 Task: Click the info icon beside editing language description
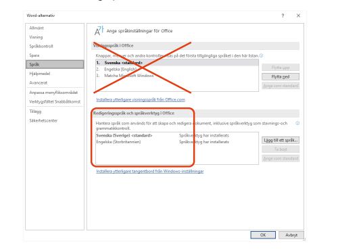[x=297, y=123]
